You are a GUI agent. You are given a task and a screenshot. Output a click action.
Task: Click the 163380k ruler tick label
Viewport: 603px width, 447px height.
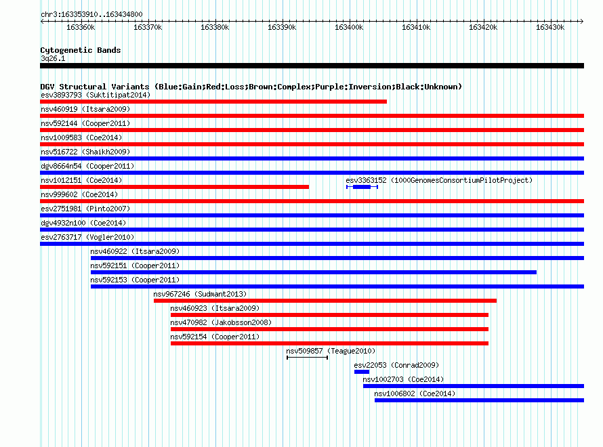coord(215,27)
